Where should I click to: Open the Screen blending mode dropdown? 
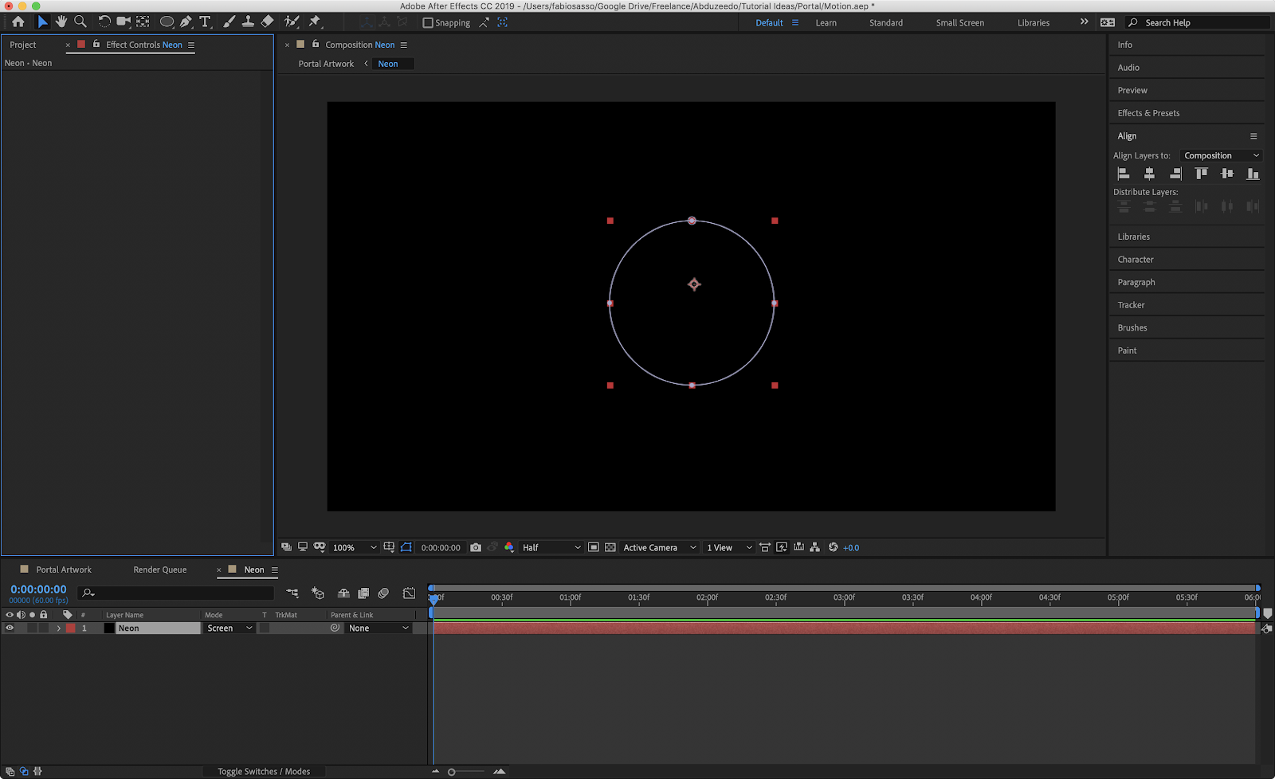(229, 628)
